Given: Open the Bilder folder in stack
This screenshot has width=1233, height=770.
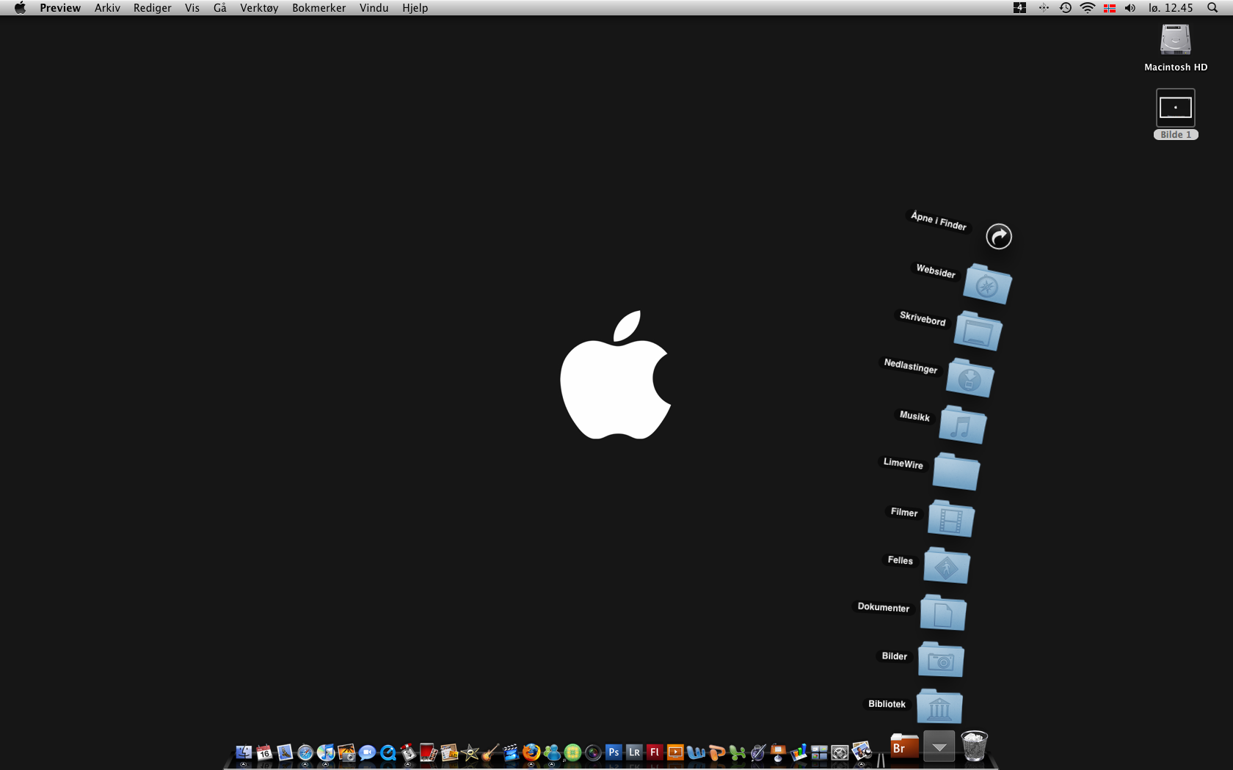Looking at the screenshot, I should coord(941,659).
